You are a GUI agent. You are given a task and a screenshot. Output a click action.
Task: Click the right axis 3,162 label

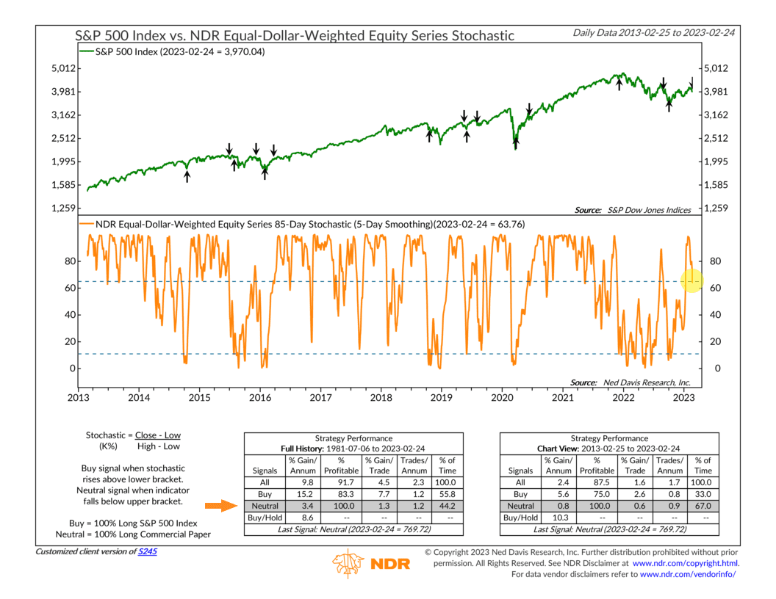click(716, 115)
